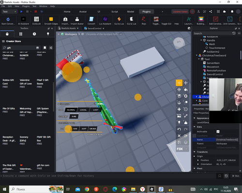
Task: Open the Toolbox recent clock tab
Action: point(34,34)
